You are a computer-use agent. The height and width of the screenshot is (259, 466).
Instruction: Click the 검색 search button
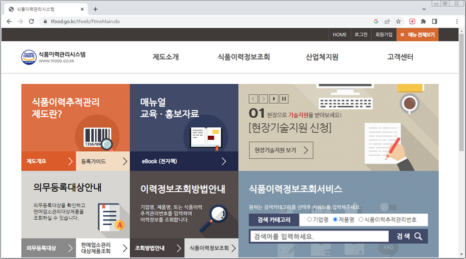(409, 236)
